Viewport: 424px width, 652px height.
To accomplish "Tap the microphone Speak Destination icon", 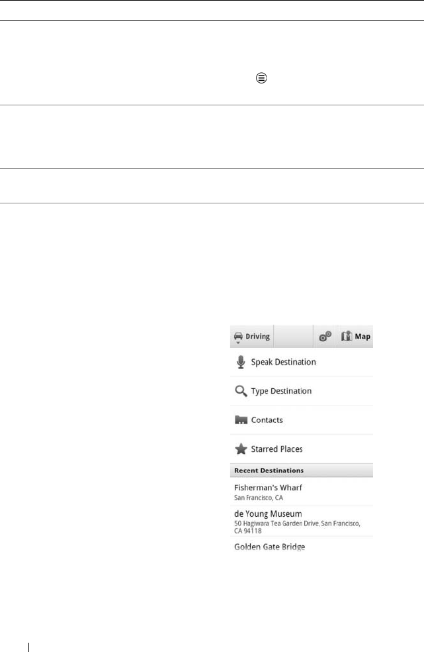I will click(241, 362).
